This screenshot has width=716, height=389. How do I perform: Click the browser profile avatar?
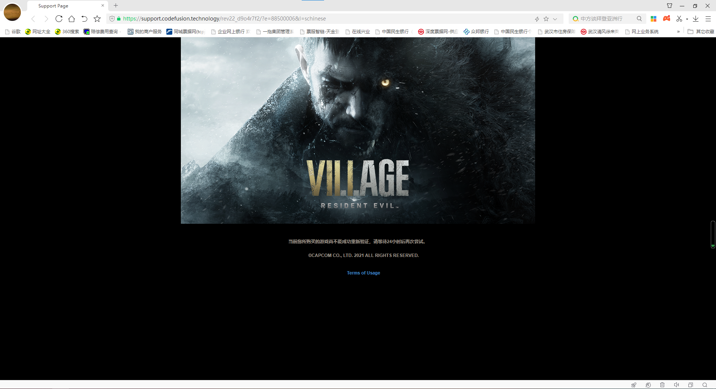[12, 12]
